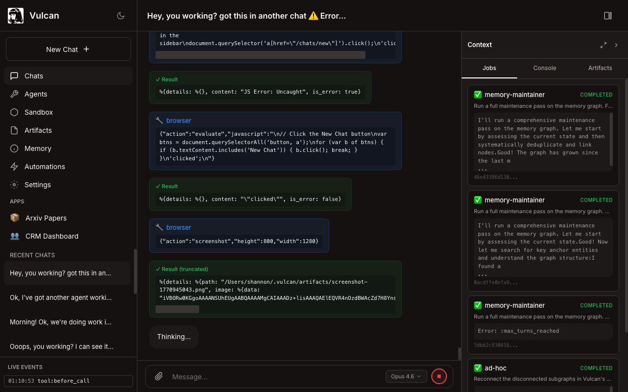Open the Automations section in the sidebar
Image resolution: width=628 pixels, height=392 pixels.
pos(45,167)
